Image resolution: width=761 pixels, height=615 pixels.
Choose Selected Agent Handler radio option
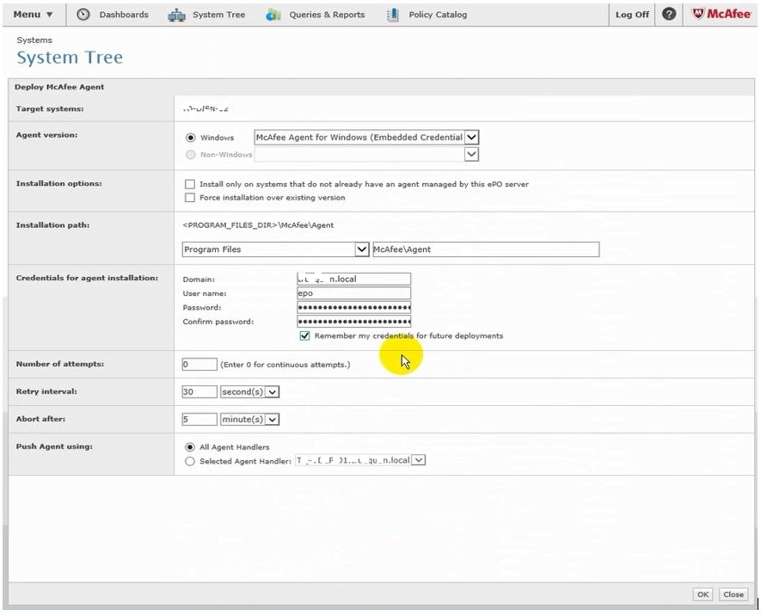click(x=190, y=462)
